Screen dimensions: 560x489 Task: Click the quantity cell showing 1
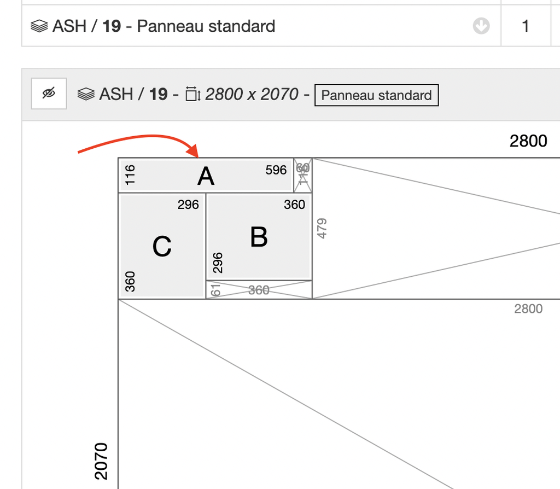click(x=526, y=26)
